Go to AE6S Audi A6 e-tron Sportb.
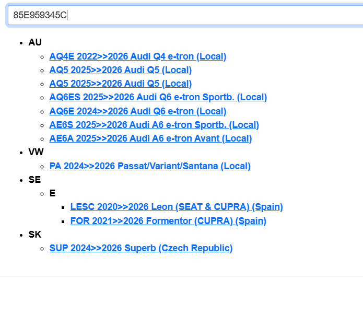 154,125
